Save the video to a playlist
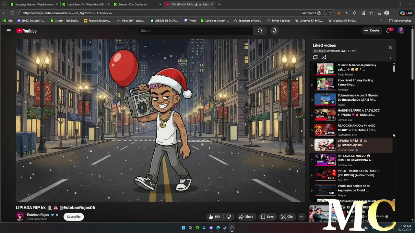The image size is (415, 233). [x=267, y=217]
